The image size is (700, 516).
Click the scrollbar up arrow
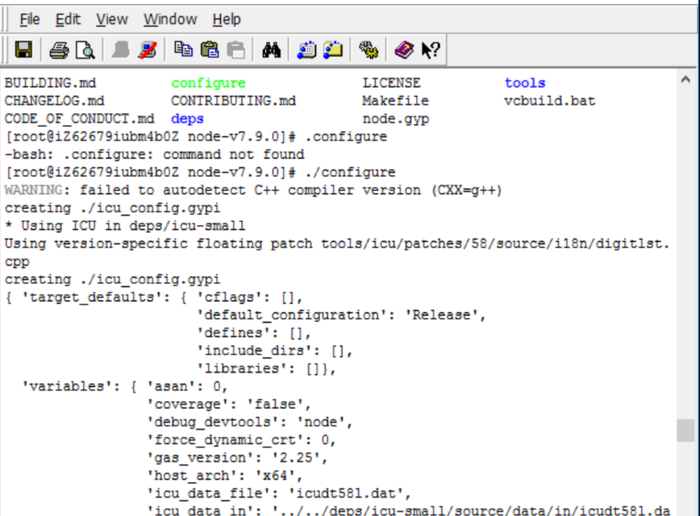(685, 80)
